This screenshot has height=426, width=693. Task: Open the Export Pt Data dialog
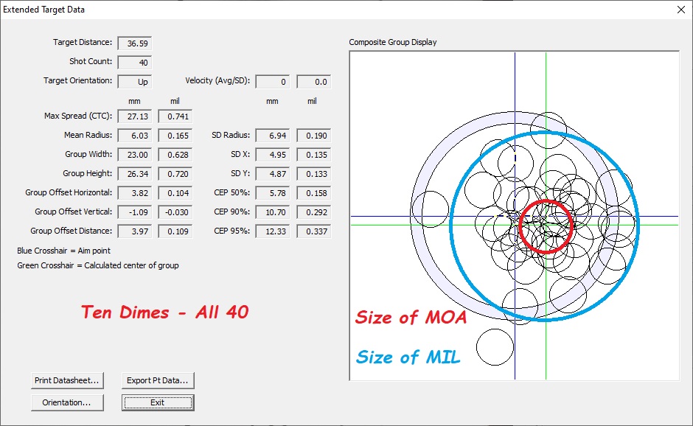(158, 380)
